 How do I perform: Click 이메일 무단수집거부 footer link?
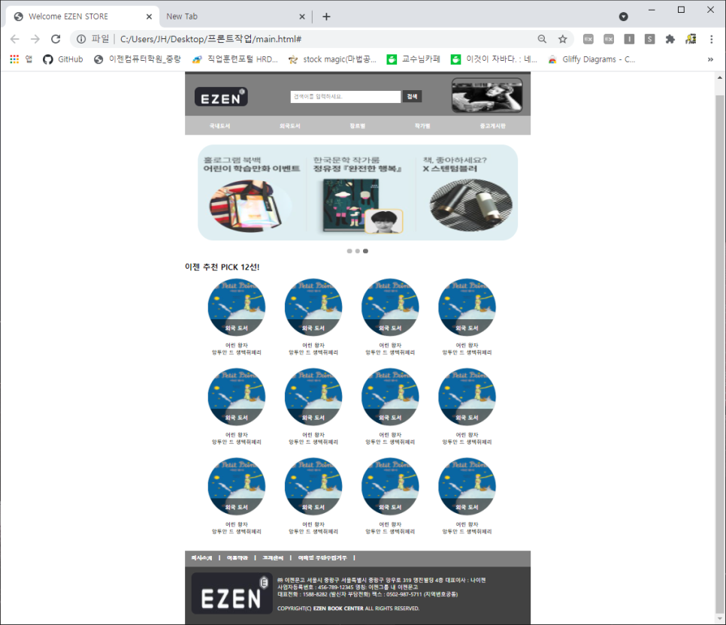322,558
